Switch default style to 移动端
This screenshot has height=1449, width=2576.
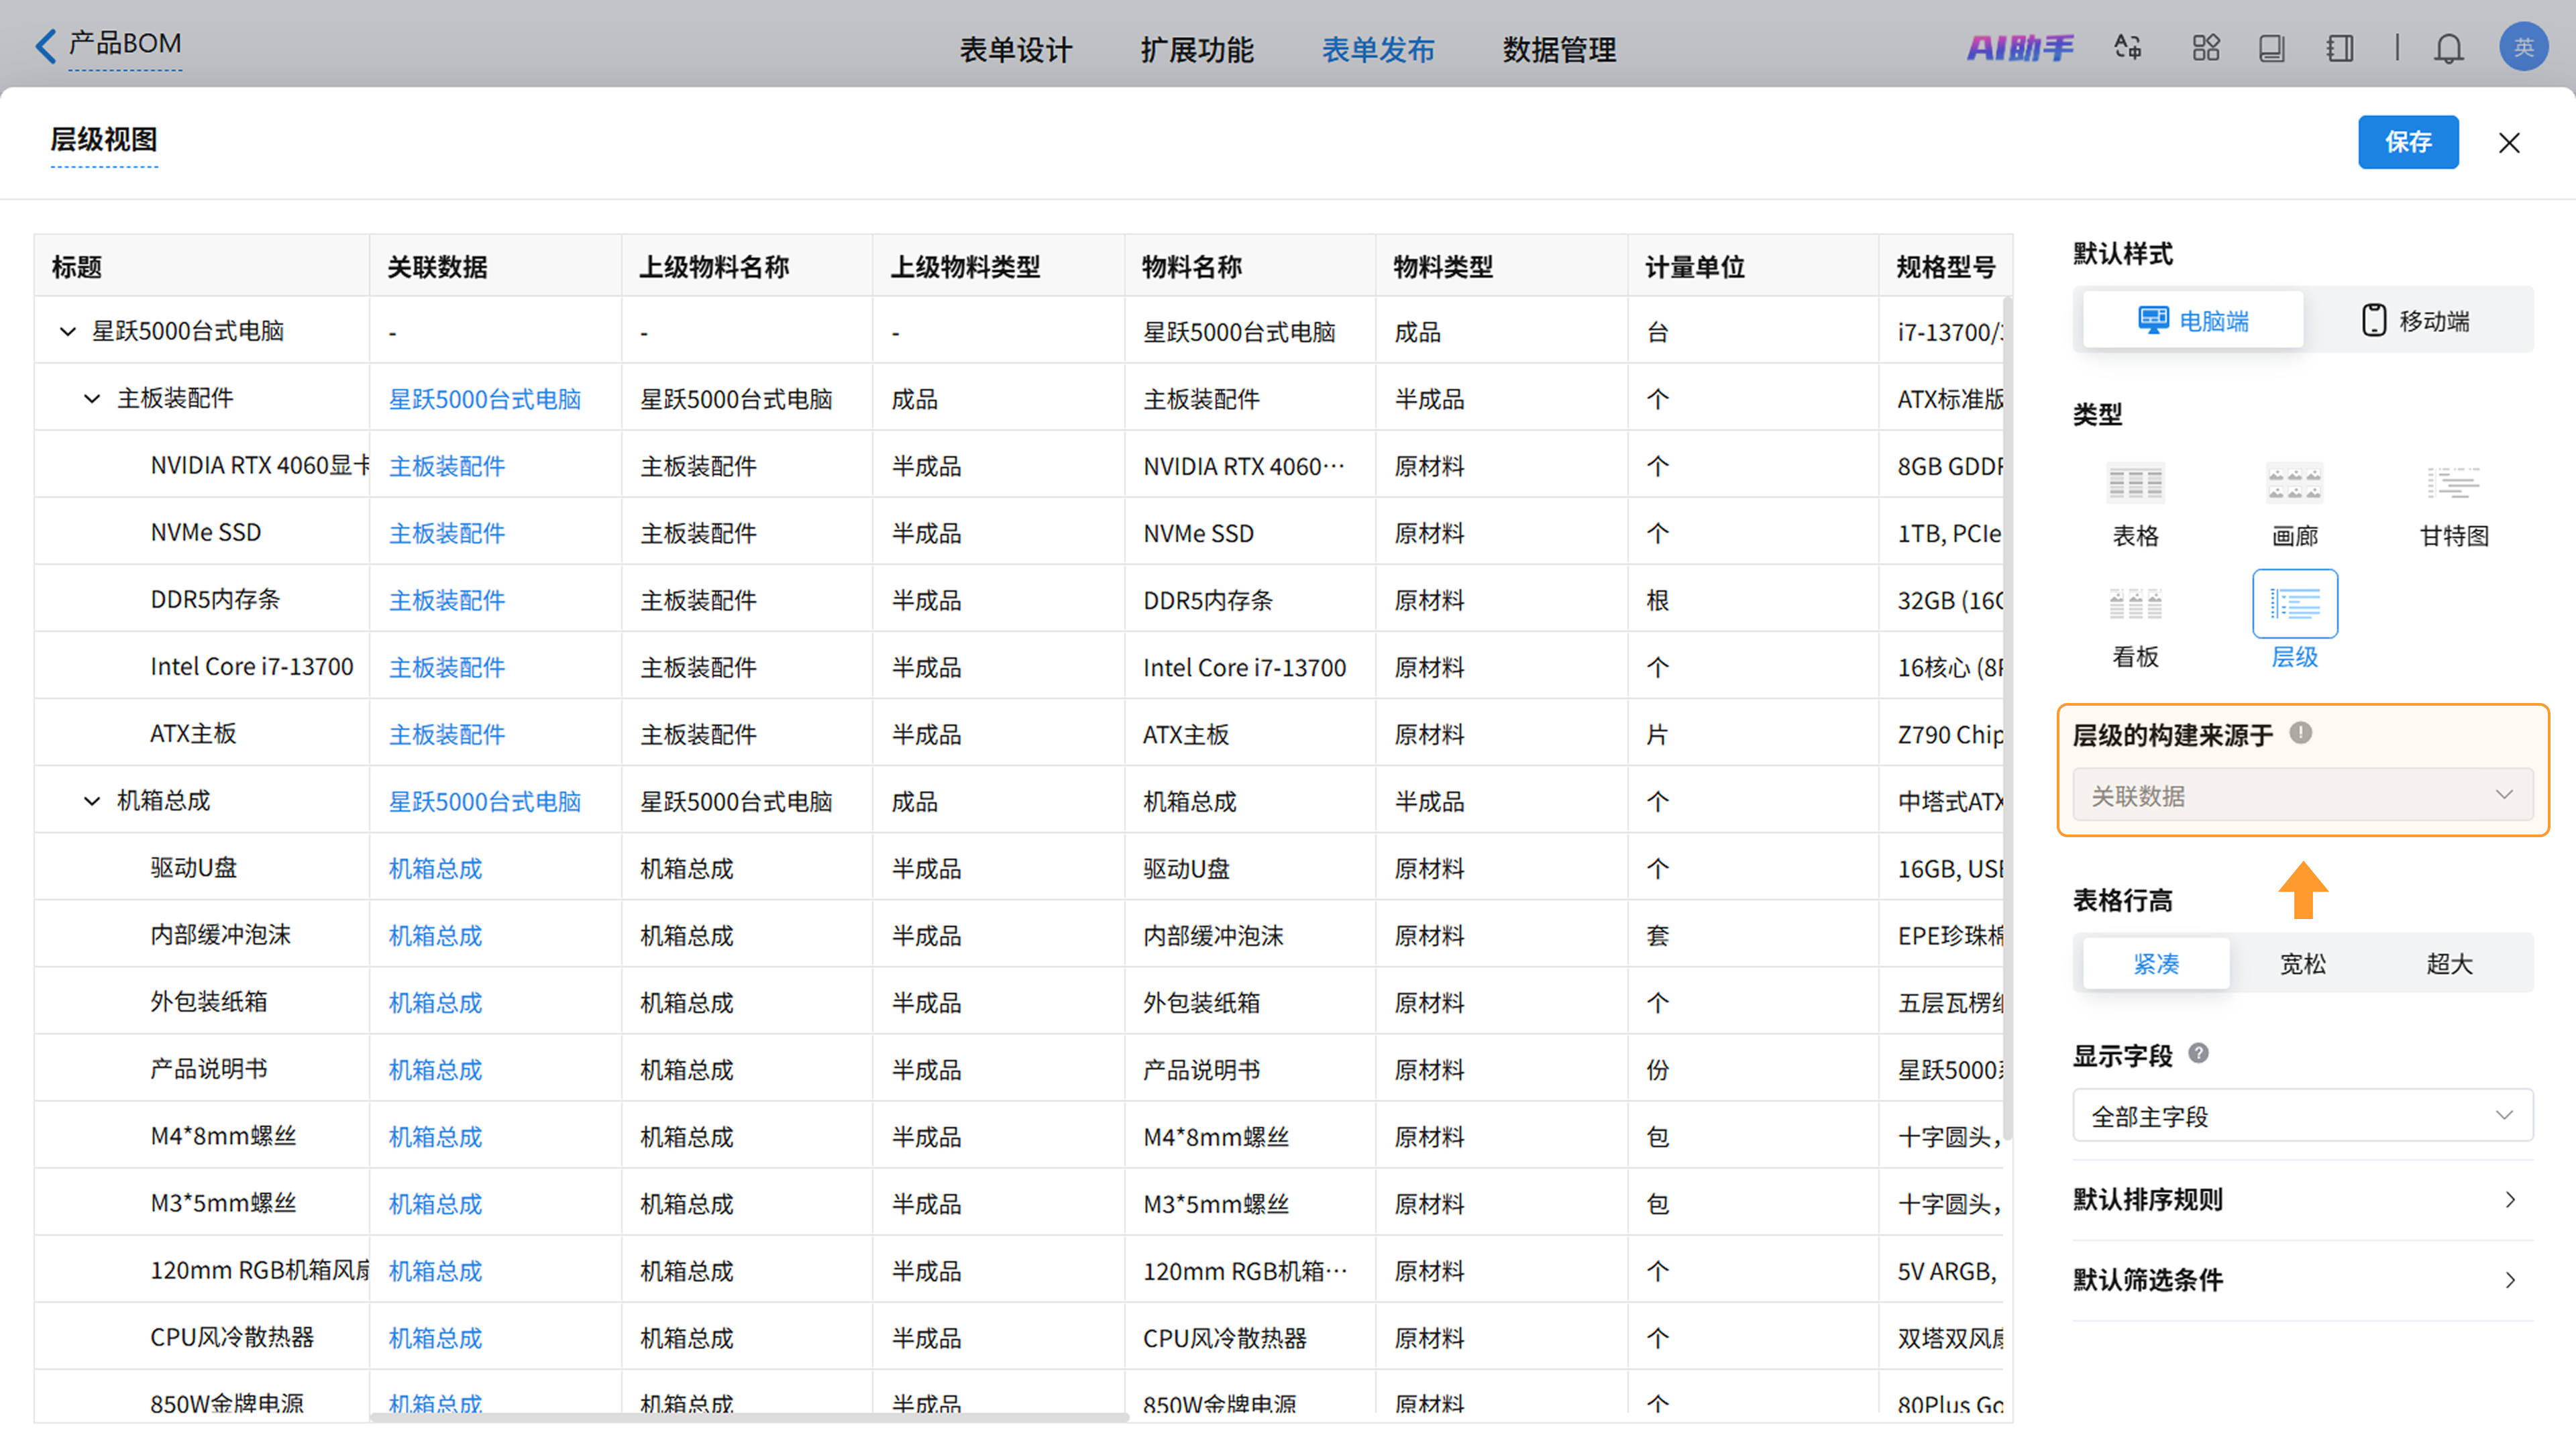[2415, 321]
